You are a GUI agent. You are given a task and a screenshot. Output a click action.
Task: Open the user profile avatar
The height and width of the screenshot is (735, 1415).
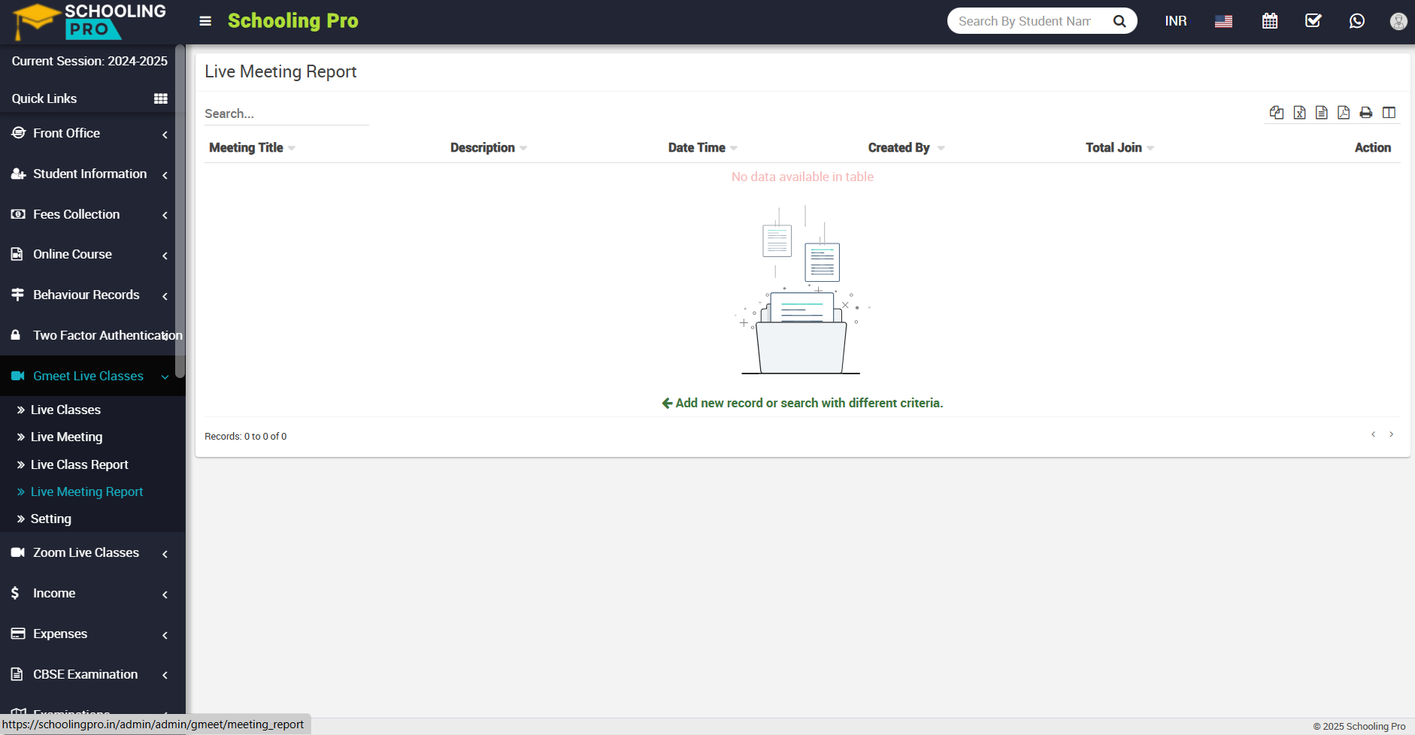point(1398,21)
